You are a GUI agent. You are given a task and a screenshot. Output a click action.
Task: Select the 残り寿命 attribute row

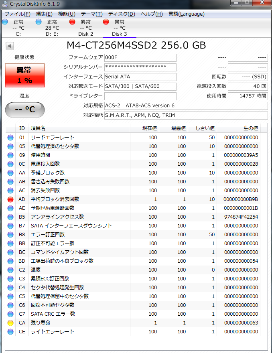pos(133,323)
